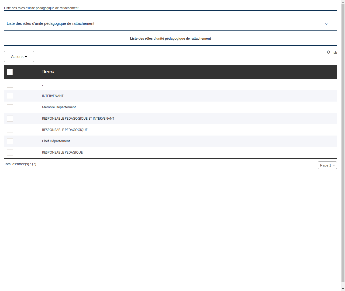Select the RESPONSABLE PEDAGOGIQUE row checkbox
Image resolution: width=345 pixels, height=291 pixels.
[x=10, y=130]
